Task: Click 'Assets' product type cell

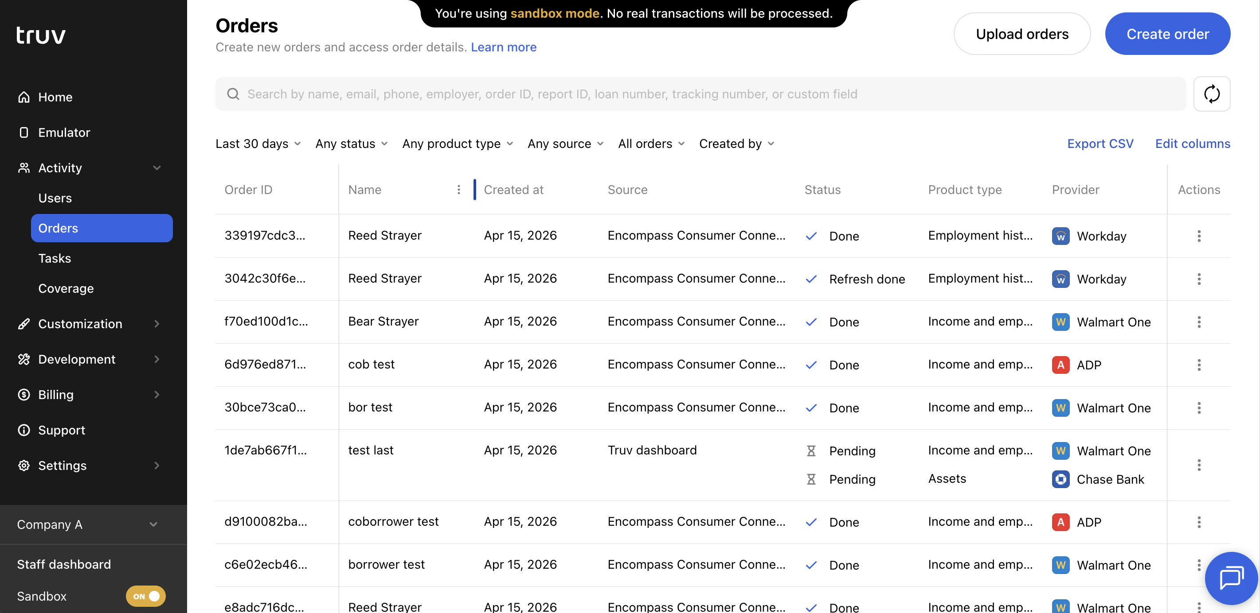Action: pos(947,478)
